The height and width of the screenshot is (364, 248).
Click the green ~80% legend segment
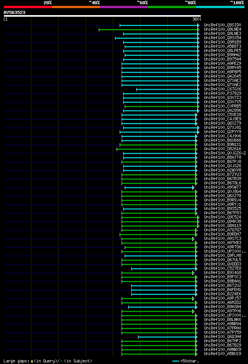click(172, 7)
